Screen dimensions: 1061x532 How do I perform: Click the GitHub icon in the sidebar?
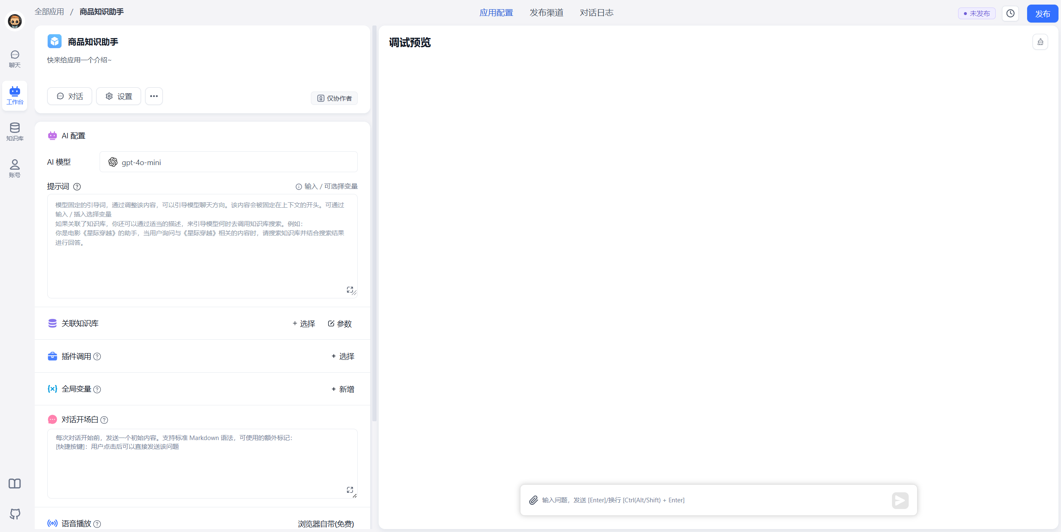(15, 514)
